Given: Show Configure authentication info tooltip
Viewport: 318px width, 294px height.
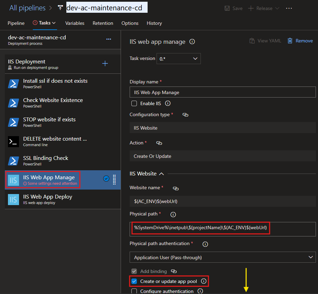Looking at the screenshot, I should pyautogui.click(x=200, y=291).
